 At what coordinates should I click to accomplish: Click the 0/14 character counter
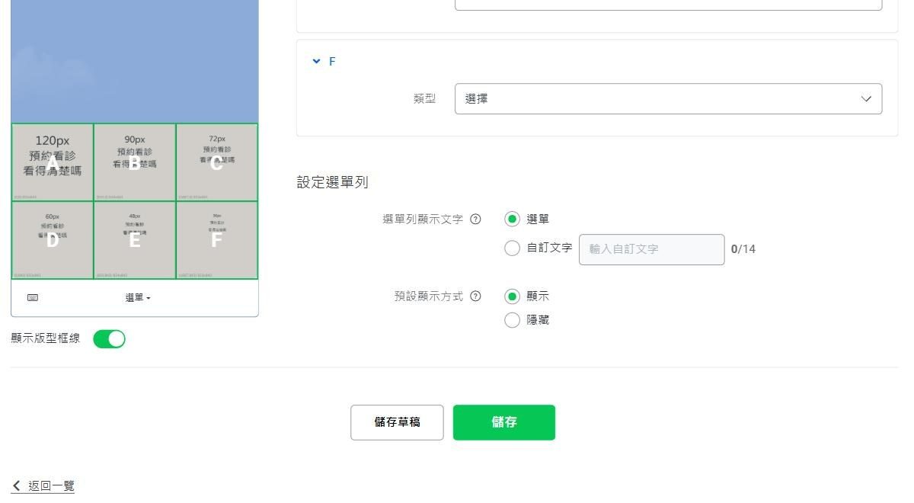point(743,249)
